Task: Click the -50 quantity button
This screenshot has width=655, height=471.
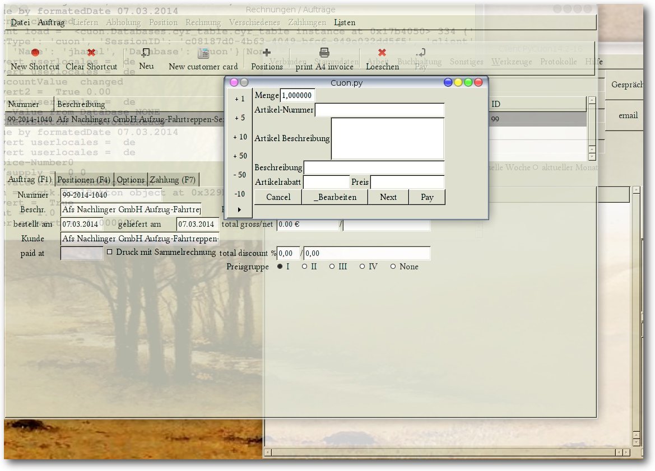Action: click(239, 175)
